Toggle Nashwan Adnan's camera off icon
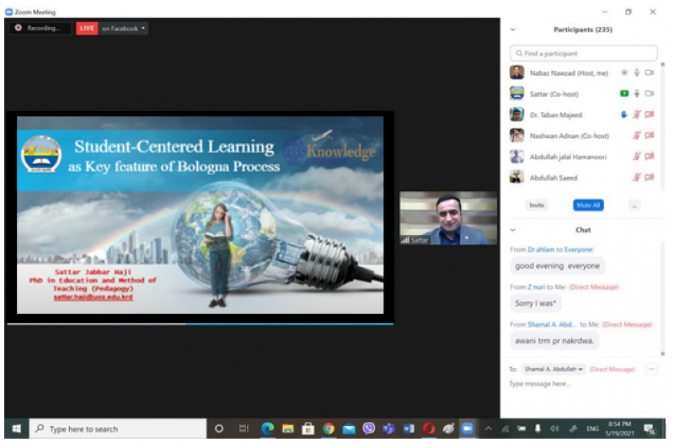The width and height of the screenshot is (674, 448). pos(650,136)
